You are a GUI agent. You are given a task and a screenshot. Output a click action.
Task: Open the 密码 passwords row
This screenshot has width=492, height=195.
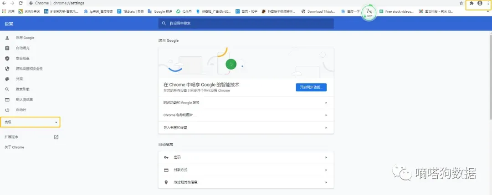pyautogui.click(x=246, y=157)
